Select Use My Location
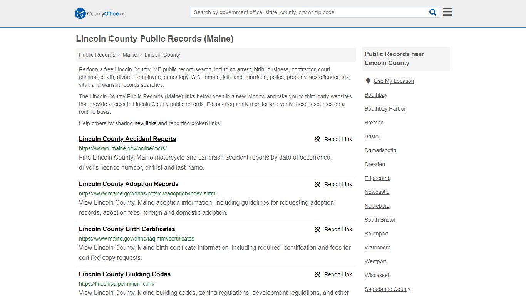The image size is (526, 296). [394, 81]
